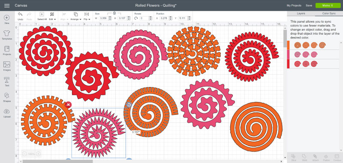Toggle the size aspect ratio lock
Image resolution: width=343 pixels, height=163 pixels.
114,13
